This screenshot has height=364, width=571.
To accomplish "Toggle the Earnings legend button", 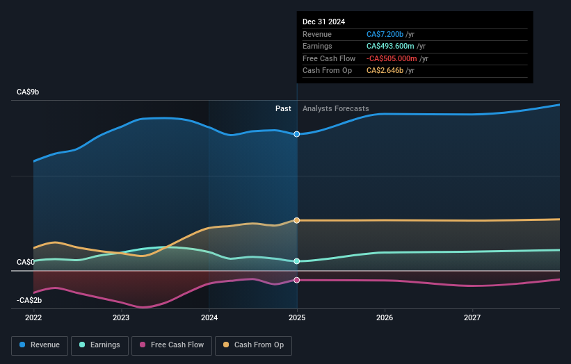I will click(99, 345).
